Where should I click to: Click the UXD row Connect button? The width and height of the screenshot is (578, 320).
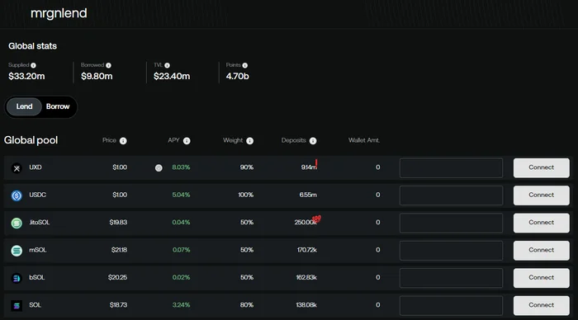point(541,168)
